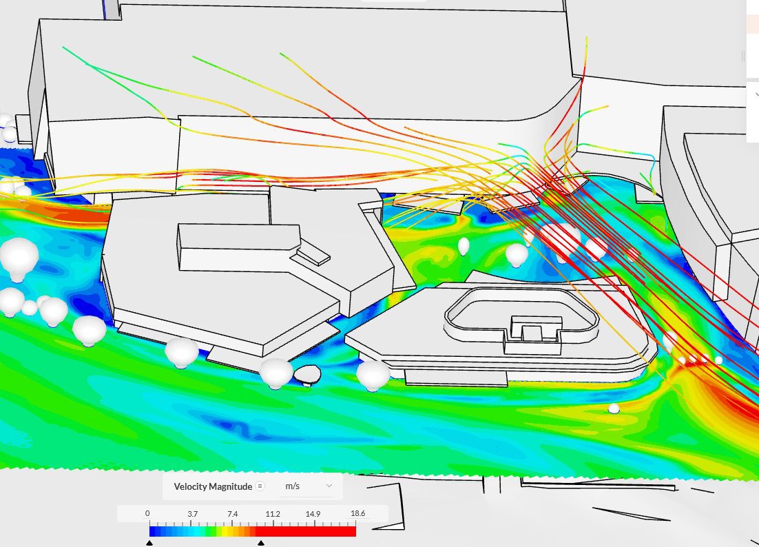
Task: Click the dropdown arrow beside m/s
Action: (x=329, y=486)
